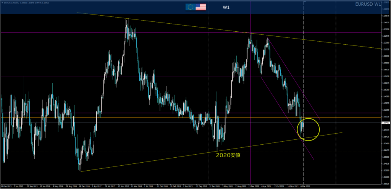Click the 15 Feb 2015 date label

point(6,186)
